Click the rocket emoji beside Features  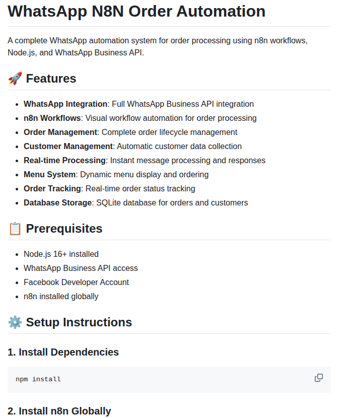(x=15, y=79)
